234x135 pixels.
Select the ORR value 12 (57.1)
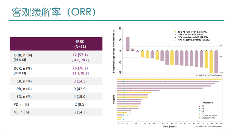80,55
